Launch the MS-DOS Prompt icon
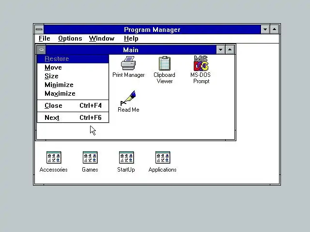Screen dimensions: 310x232 pyautogui.click(x=201, y=63)
